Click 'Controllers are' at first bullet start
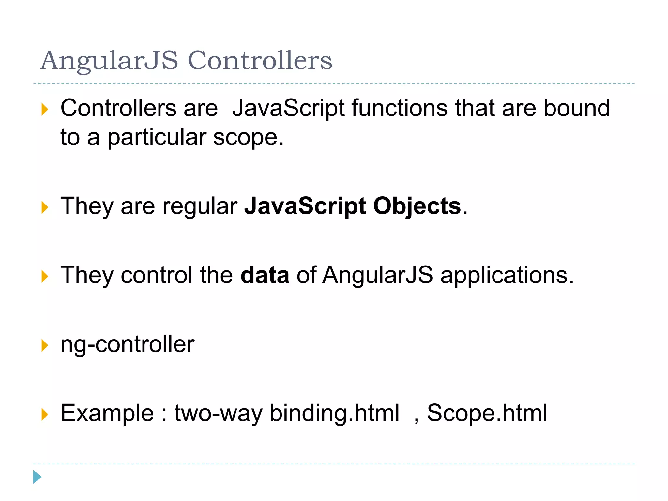 139,108
